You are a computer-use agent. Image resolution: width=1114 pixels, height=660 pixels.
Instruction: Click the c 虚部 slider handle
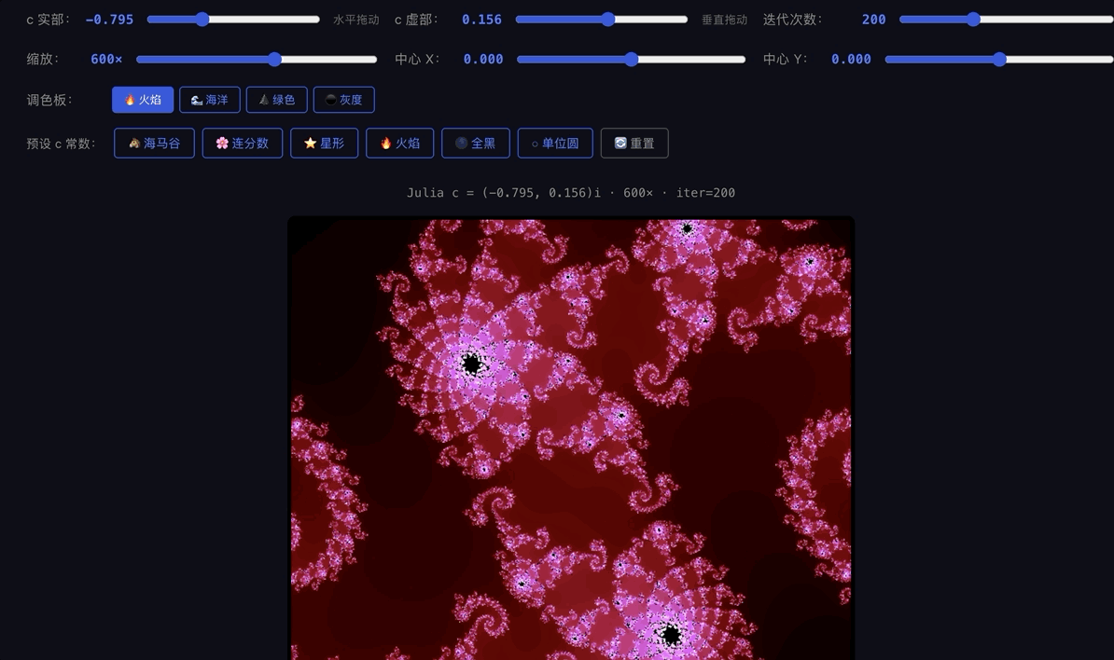point(607,20)
